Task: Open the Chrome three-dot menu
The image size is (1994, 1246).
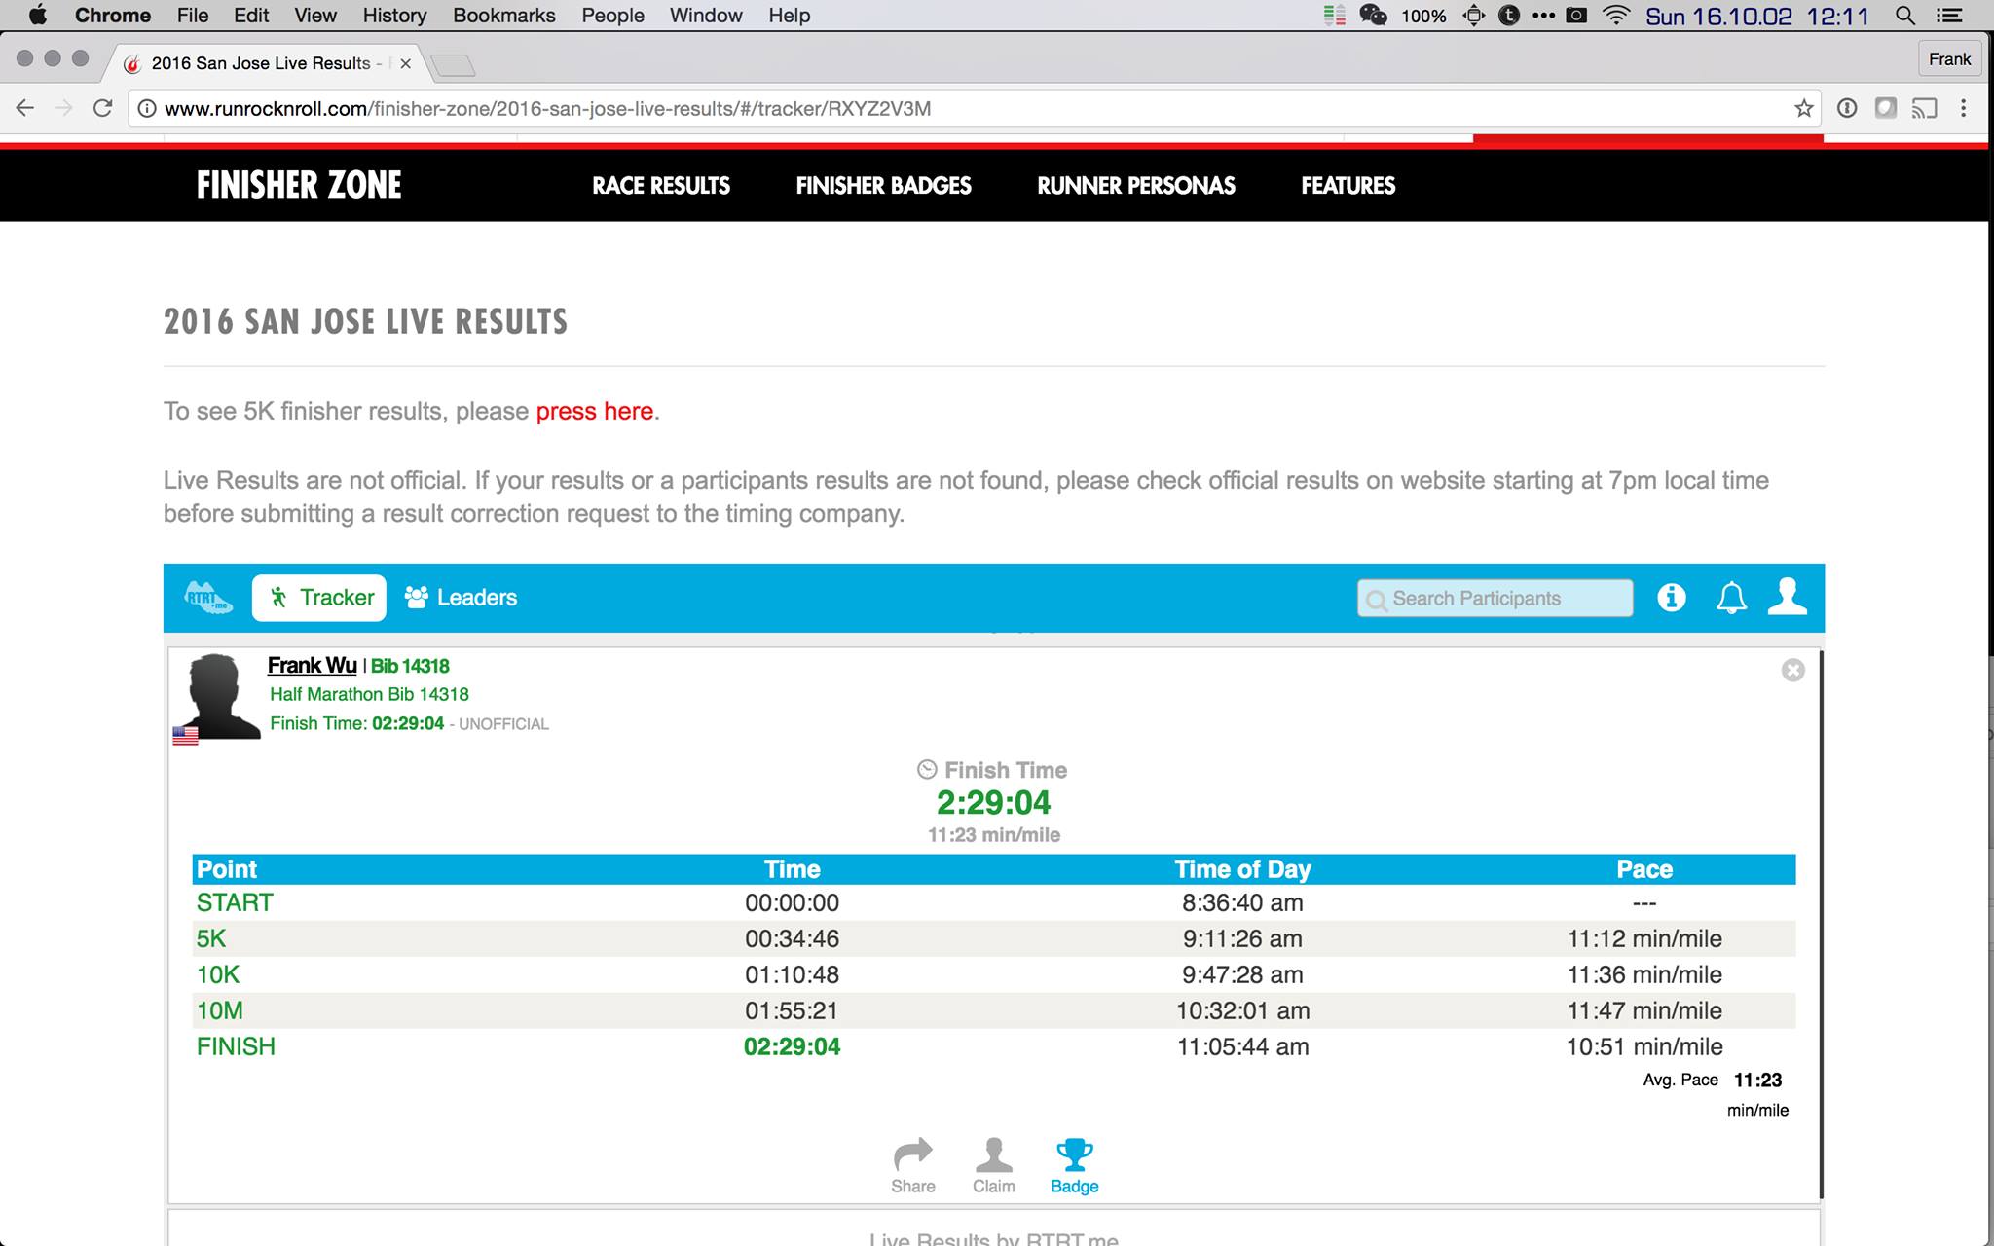Action: click(1963, 108)
